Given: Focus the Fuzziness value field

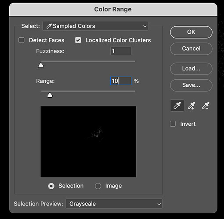Looking at the screenshot, I should (x=121, y=51).
